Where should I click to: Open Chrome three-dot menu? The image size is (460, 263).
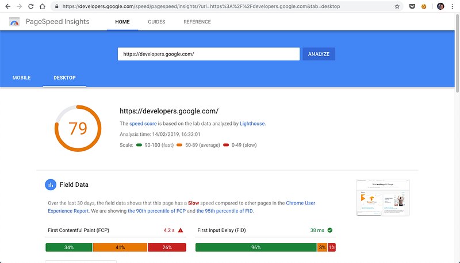tap(452, 6)
